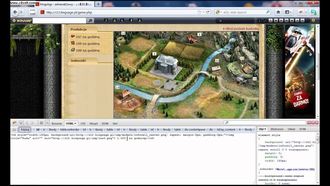330x186 pixels.
Task: Toggle the Firebug command-line lines button
Action: [41, 123]
